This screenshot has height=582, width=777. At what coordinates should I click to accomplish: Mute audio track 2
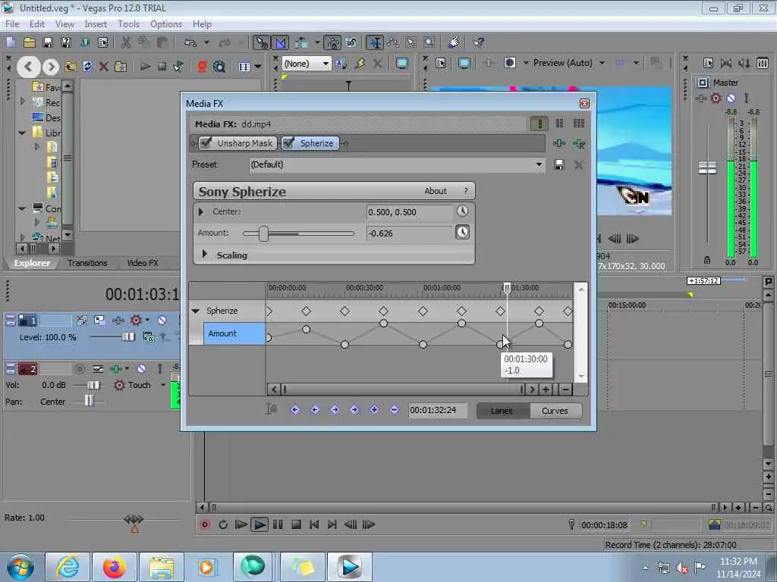coord(141,369)
